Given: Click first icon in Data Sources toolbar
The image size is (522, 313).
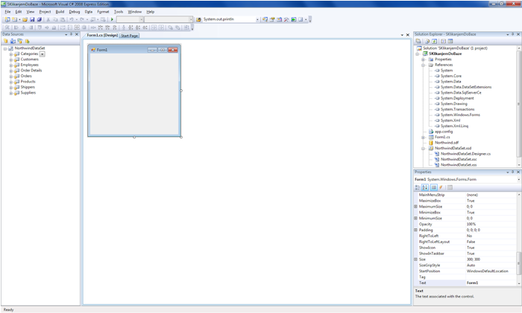Looking at the screenshot, I should [6, 42].
